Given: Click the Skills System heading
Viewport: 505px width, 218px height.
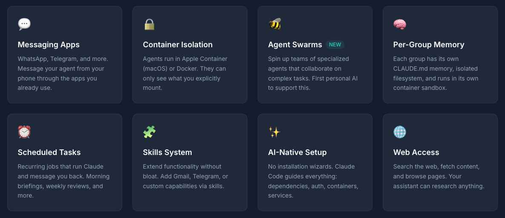Looking at the screenshot, I should (167, 152).
